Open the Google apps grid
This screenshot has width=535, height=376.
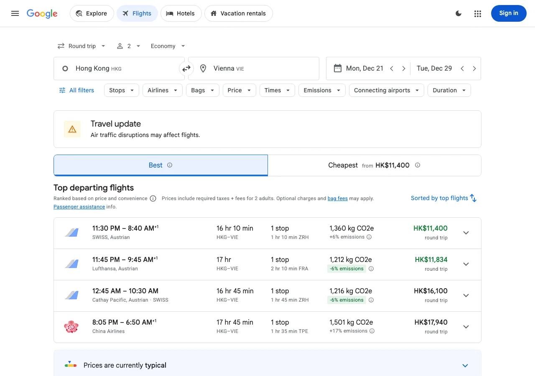pos(478,13)
